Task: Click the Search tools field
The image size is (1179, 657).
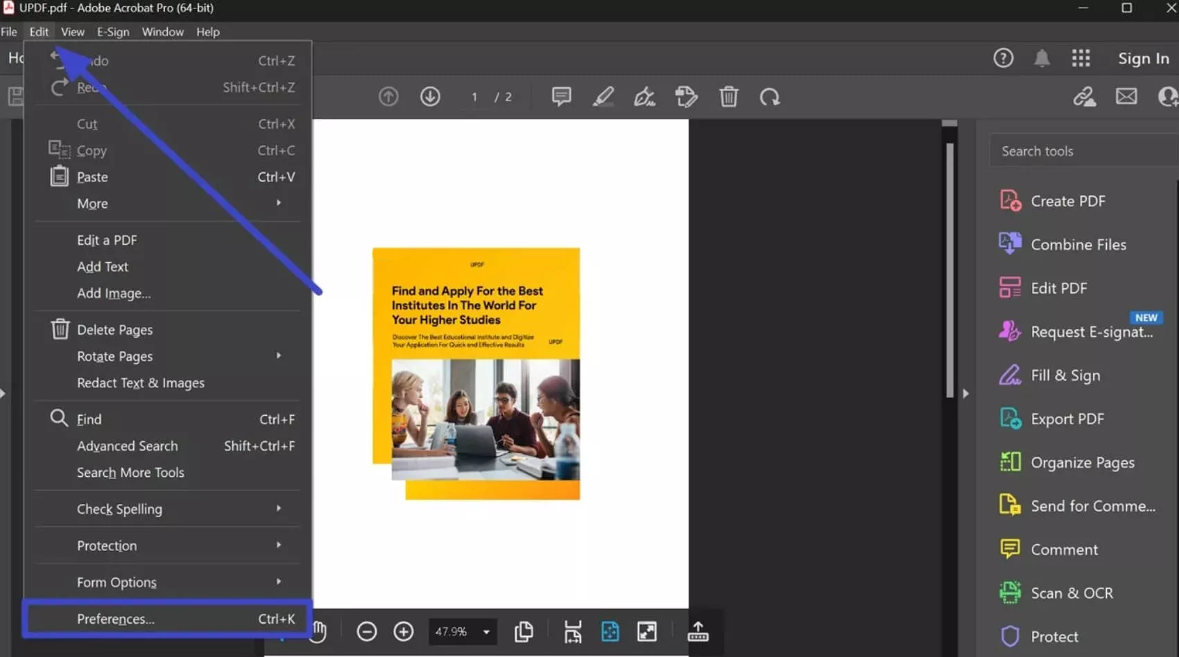Action: coord(1081,150)
